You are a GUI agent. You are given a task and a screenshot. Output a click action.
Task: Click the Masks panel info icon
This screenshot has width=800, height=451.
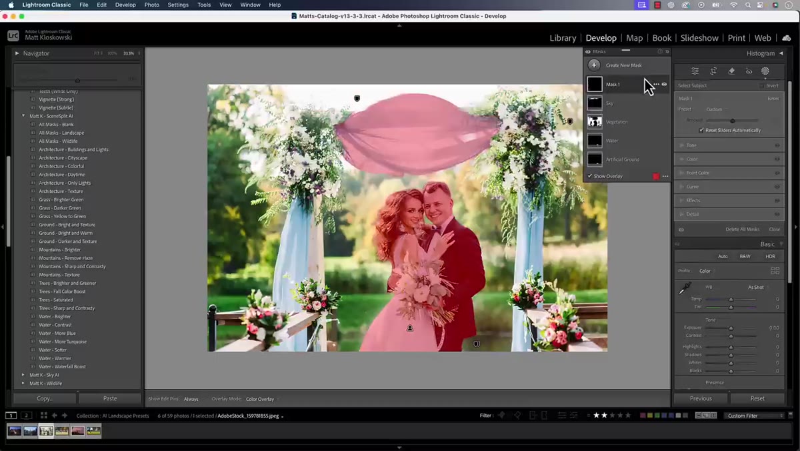(x=660, y=51)
